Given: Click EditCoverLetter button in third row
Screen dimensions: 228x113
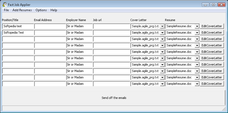Looking at the screenshot, I should click(x=212, y=39).
